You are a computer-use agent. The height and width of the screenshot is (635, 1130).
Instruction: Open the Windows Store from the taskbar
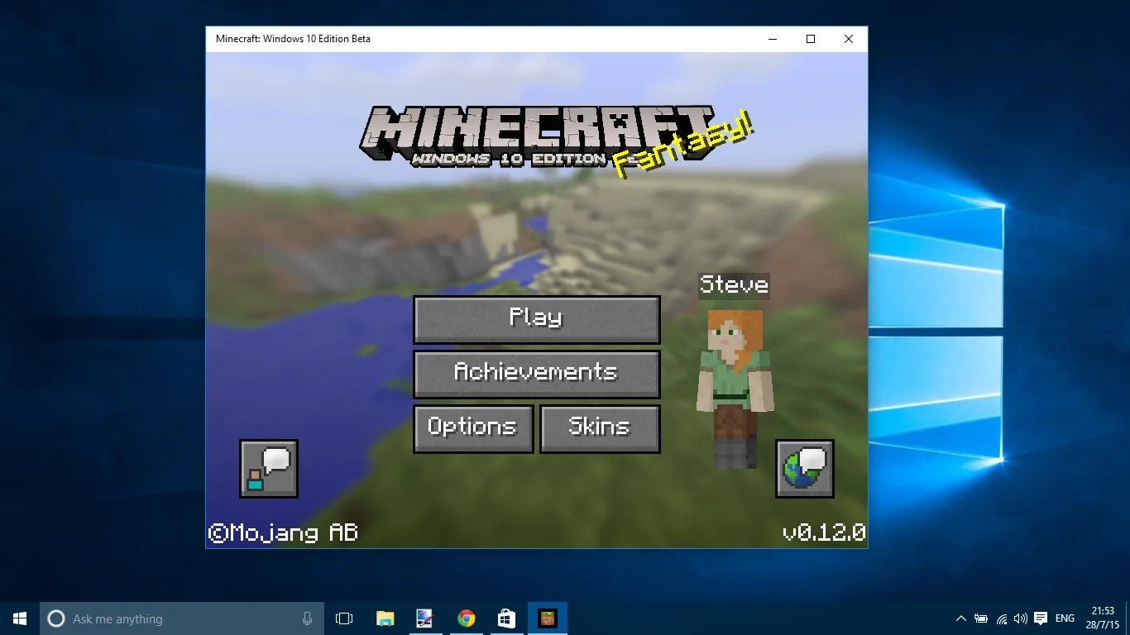tap(506, 618)
